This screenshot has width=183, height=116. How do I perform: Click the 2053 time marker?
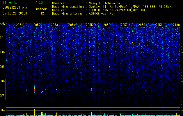pos(54,25)
